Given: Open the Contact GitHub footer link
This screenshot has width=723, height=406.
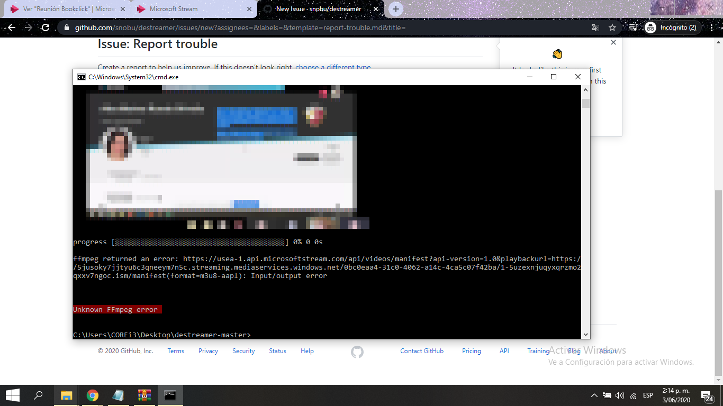Looking at the screenshot, I should coord(422,351).
